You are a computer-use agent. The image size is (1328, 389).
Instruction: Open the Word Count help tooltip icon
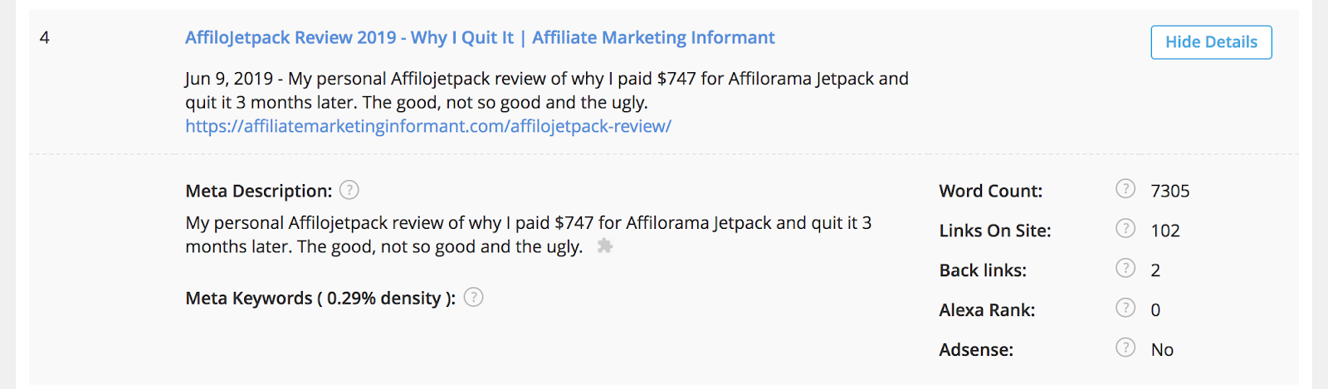[x=1125, y=190]
